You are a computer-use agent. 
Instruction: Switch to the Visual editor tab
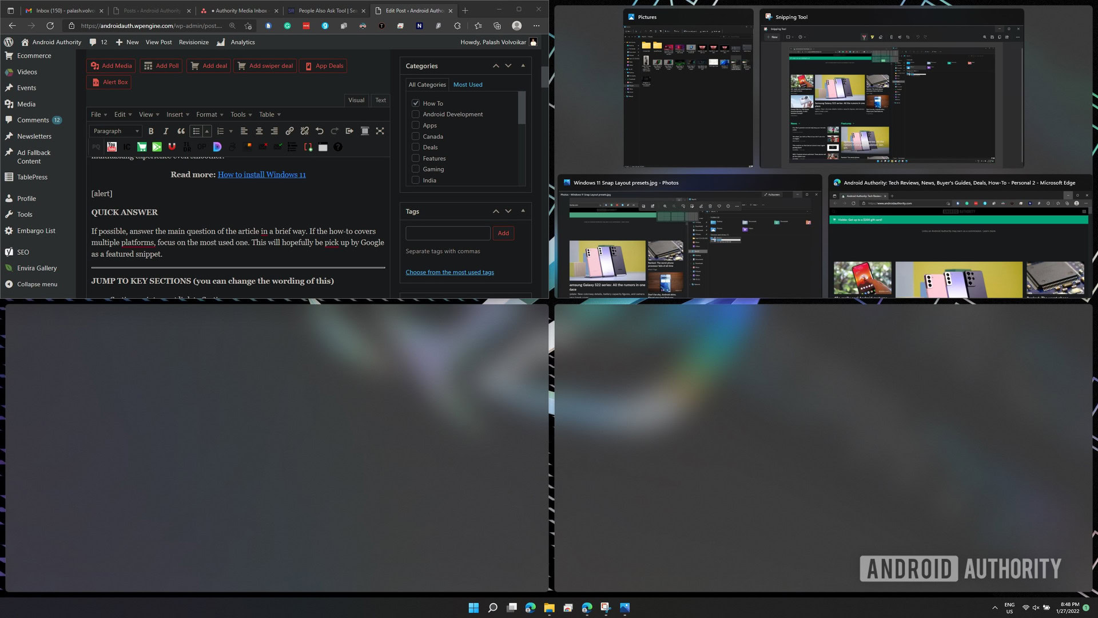pyautogui.click(x=356, y=100)
